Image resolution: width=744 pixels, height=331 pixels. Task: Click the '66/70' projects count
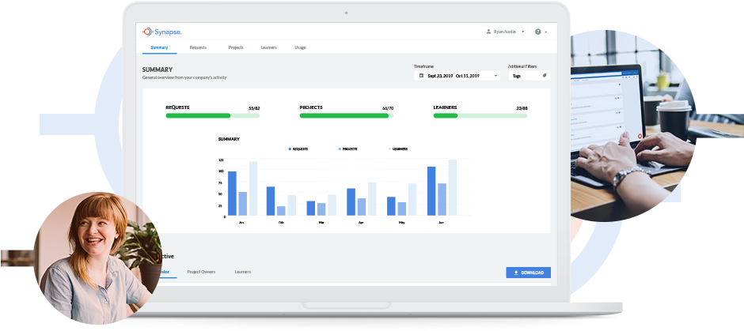[x=388, y=108]
